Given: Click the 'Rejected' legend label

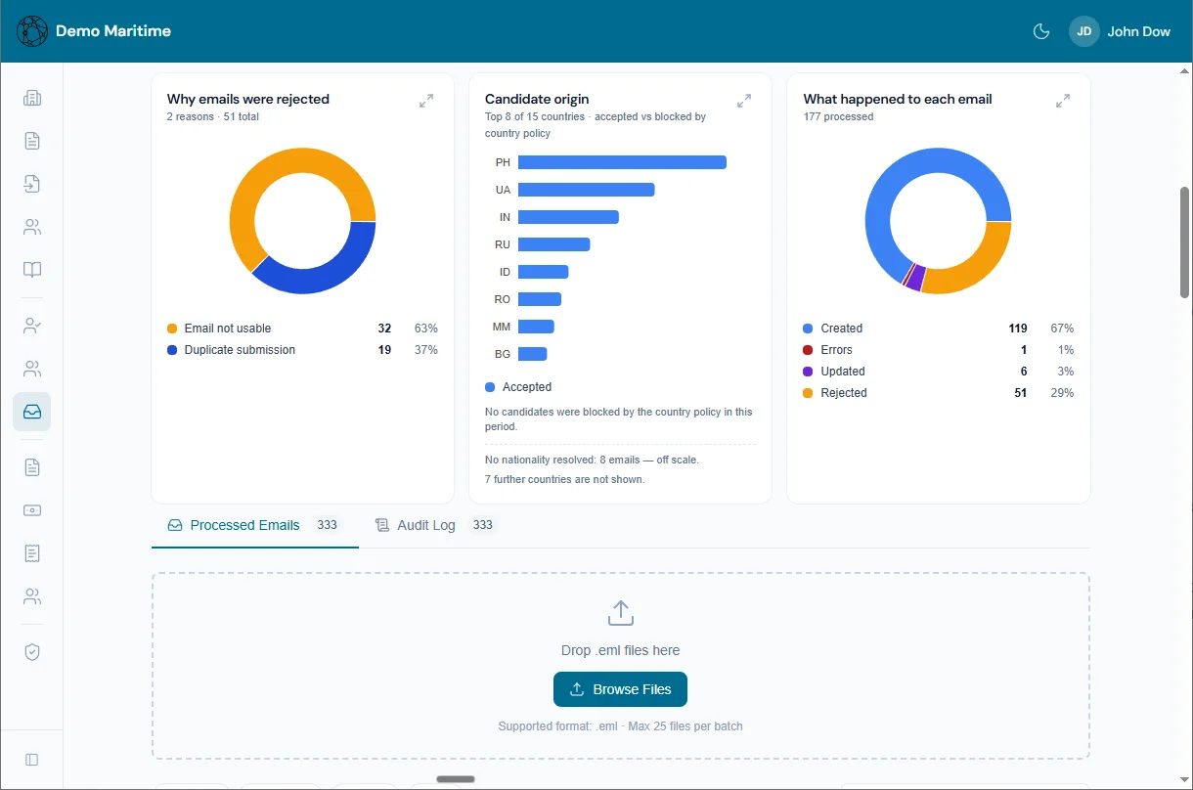Looking at the screenshot, I should click(844, 393).
